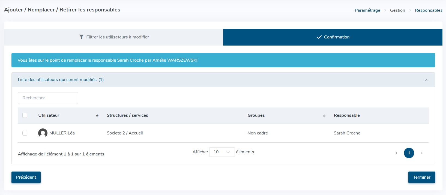Open the Responsables breadcrumb link
This screenshot has width=446, height=195.
pyautogui.click(x=429, y=10)
